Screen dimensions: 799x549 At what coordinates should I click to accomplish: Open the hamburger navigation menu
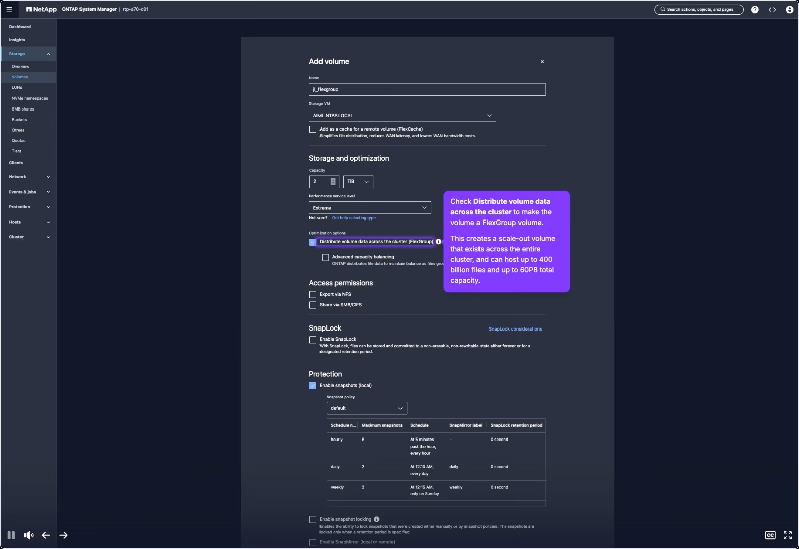coord(9,9)
